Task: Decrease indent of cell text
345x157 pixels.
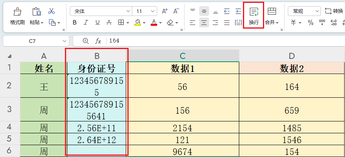Action: 227,11
